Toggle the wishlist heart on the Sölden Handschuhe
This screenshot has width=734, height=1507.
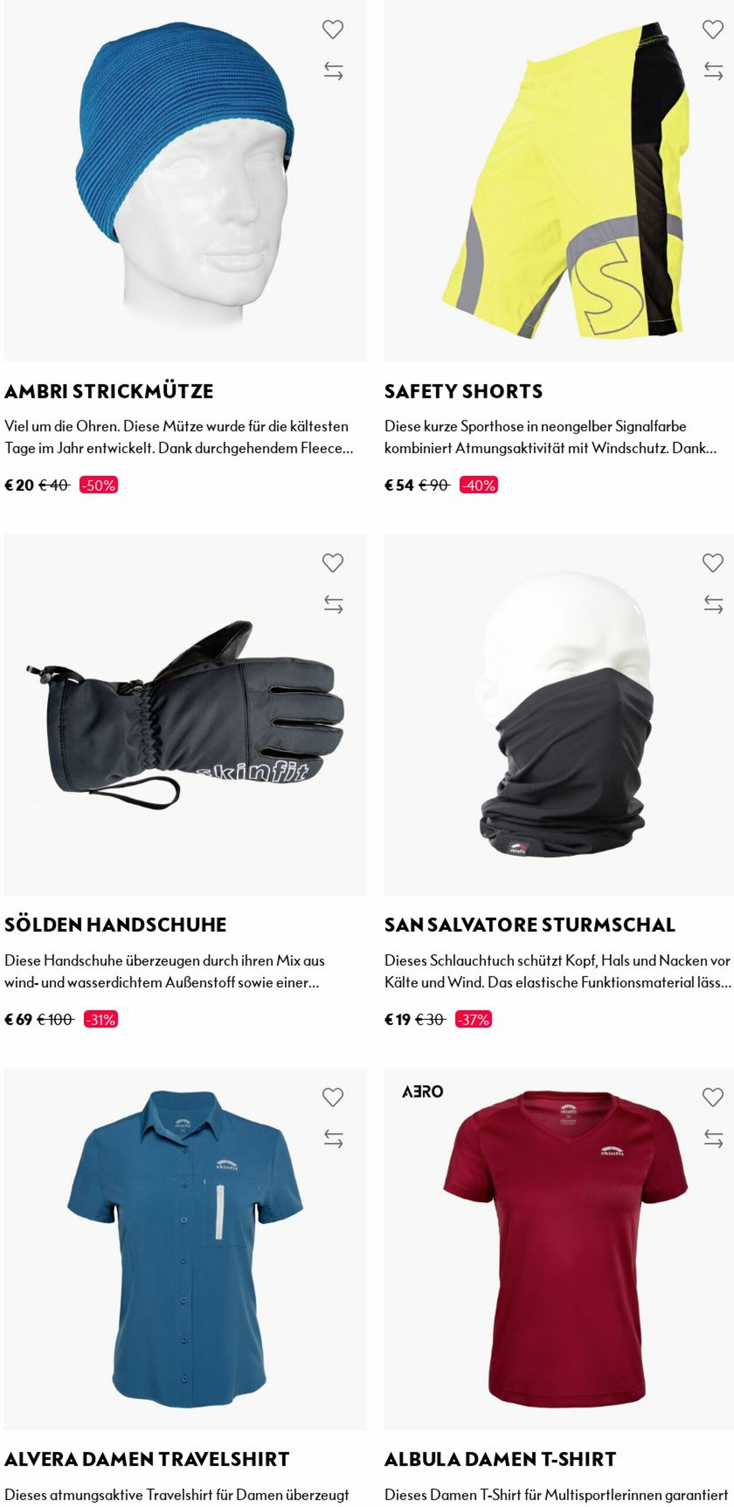[332, 563]
